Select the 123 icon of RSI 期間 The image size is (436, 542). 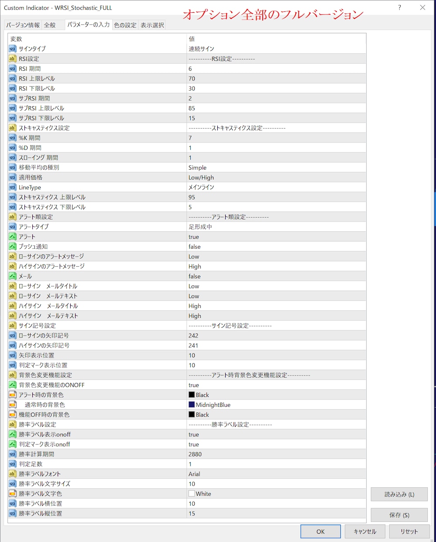pyautogui.click(x=12, y=69)
